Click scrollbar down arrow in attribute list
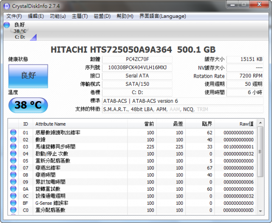This screenshot has height=223, width=272. point(260,211)
